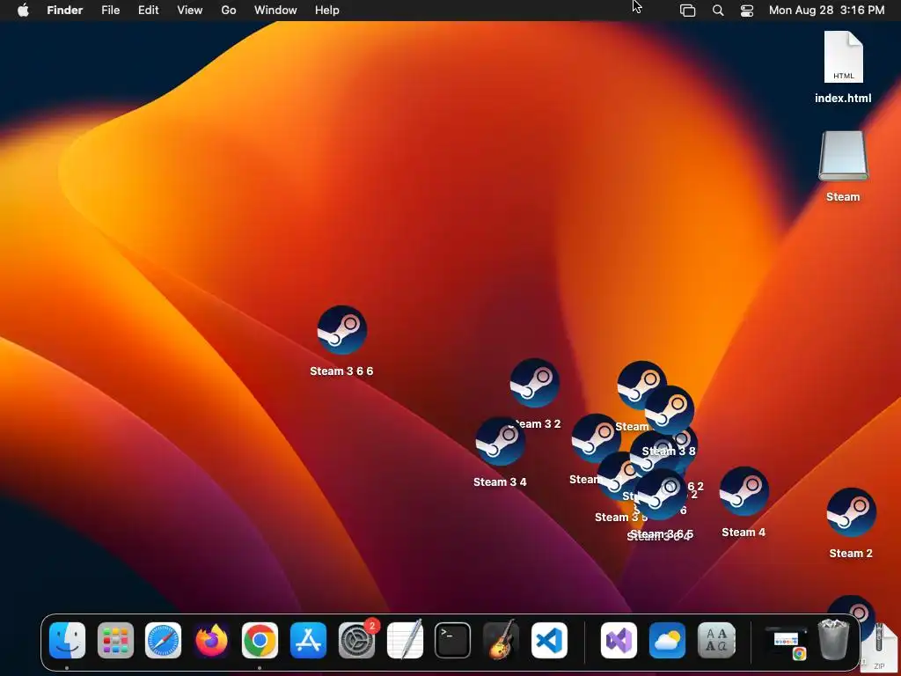The width and height of the screenshot is (901, 676).
Task: Open the Apple menu
Action: coord(23,11)
